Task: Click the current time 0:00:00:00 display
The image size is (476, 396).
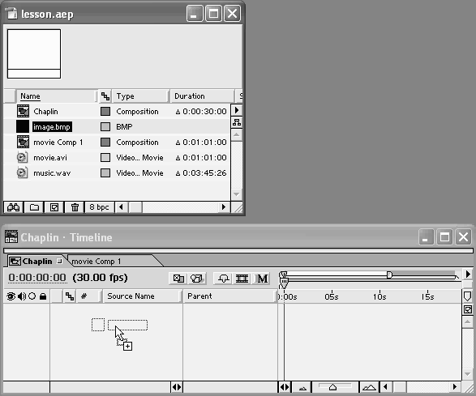Action: [x=37, y=278]
